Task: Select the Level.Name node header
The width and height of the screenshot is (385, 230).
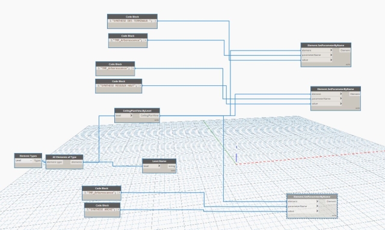Action: 159,161
